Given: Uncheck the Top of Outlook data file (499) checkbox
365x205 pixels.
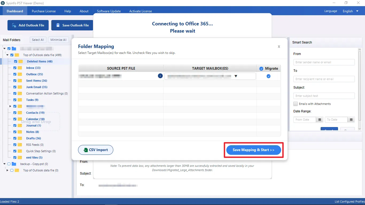Looking at the screenshot, I should pos(12,55).
